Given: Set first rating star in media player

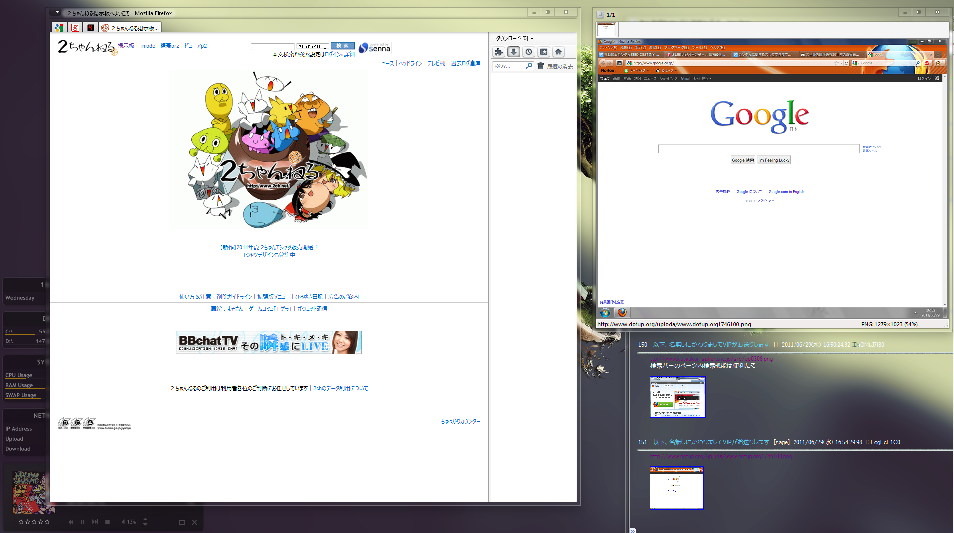Looking at the screenshot, I should point(21,522).
